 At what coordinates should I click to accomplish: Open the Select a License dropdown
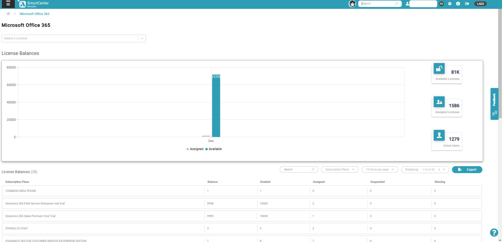tap(74, 38)
